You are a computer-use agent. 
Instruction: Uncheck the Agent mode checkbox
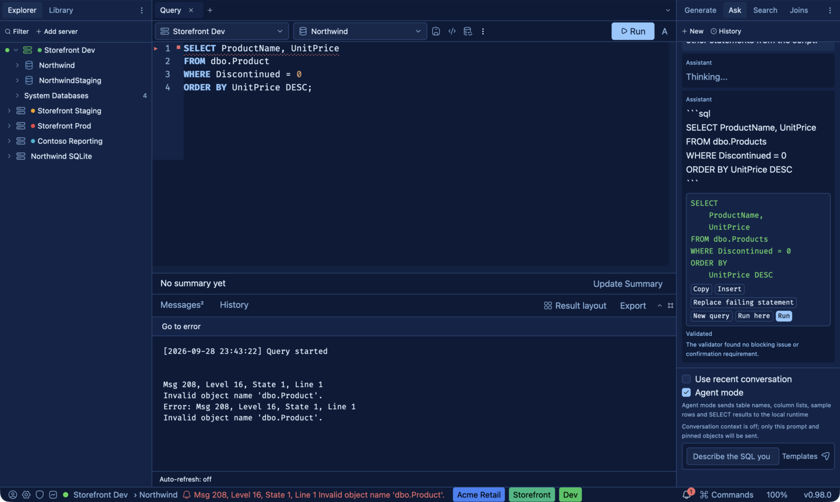coord(687,392)
